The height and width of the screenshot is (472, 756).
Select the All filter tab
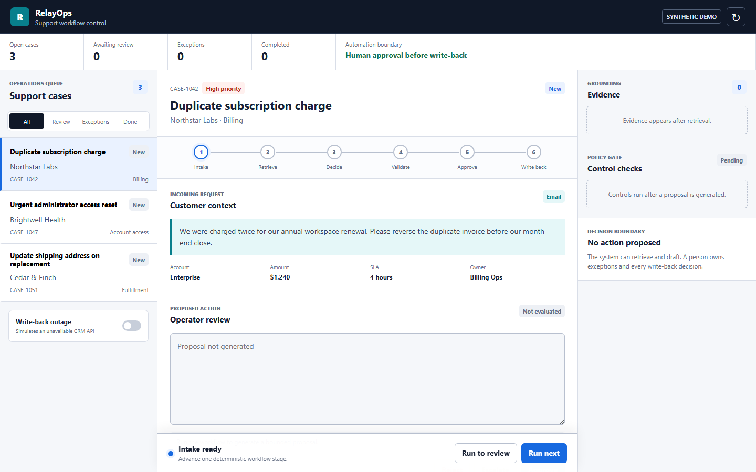click(27, 122)
